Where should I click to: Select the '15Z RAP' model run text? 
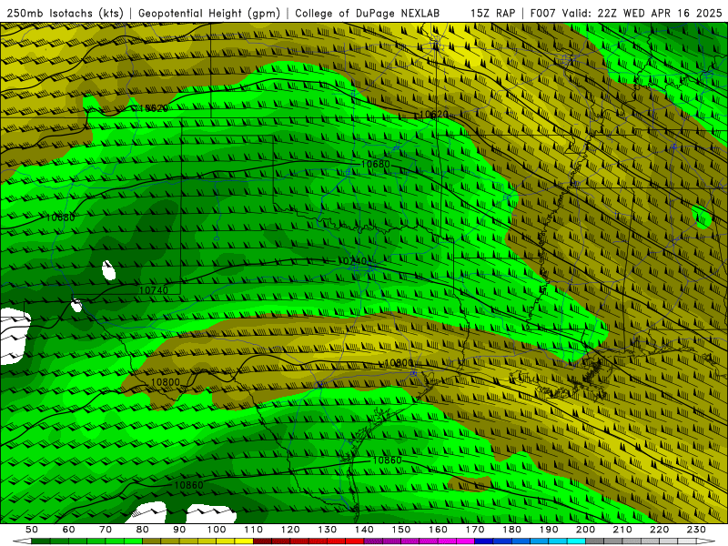click(x=492, y=14)
